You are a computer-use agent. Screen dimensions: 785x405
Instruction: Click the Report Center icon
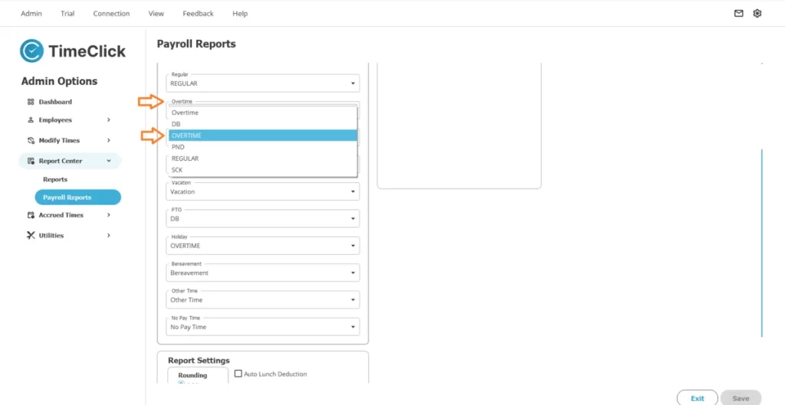tap(31, 161)
